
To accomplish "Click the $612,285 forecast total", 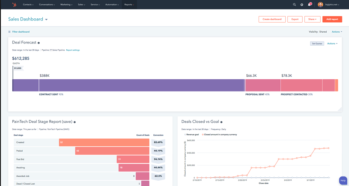I will pos(21,59).
